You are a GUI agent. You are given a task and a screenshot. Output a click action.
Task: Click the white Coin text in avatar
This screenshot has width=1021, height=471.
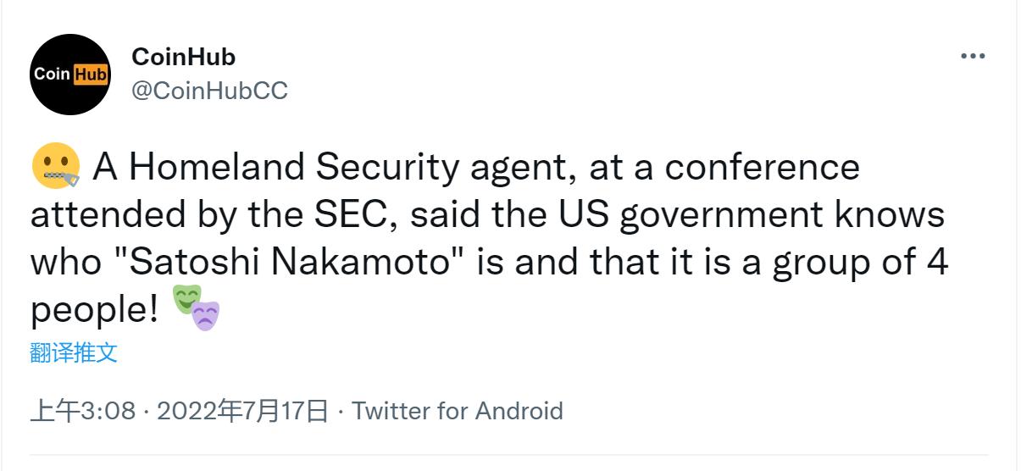tap(51, 75)
